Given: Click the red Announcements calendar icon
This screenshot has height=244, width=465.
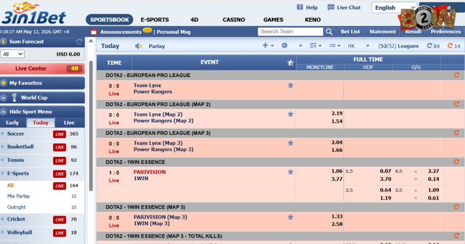Looking at the screenshot, I should coord(94,31).
